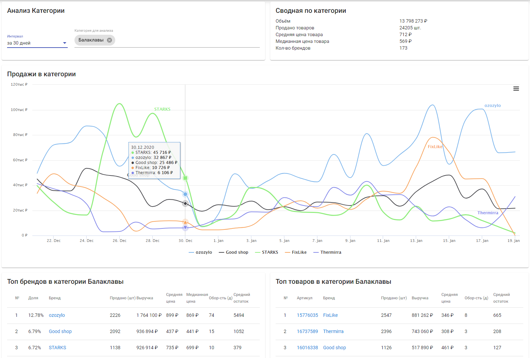Sort top brands by Доля column

[x=33, y=298]
